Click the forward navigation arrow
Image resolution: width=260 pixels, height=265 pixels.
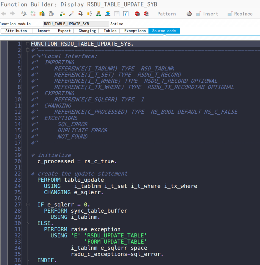(x=12, y=14)
